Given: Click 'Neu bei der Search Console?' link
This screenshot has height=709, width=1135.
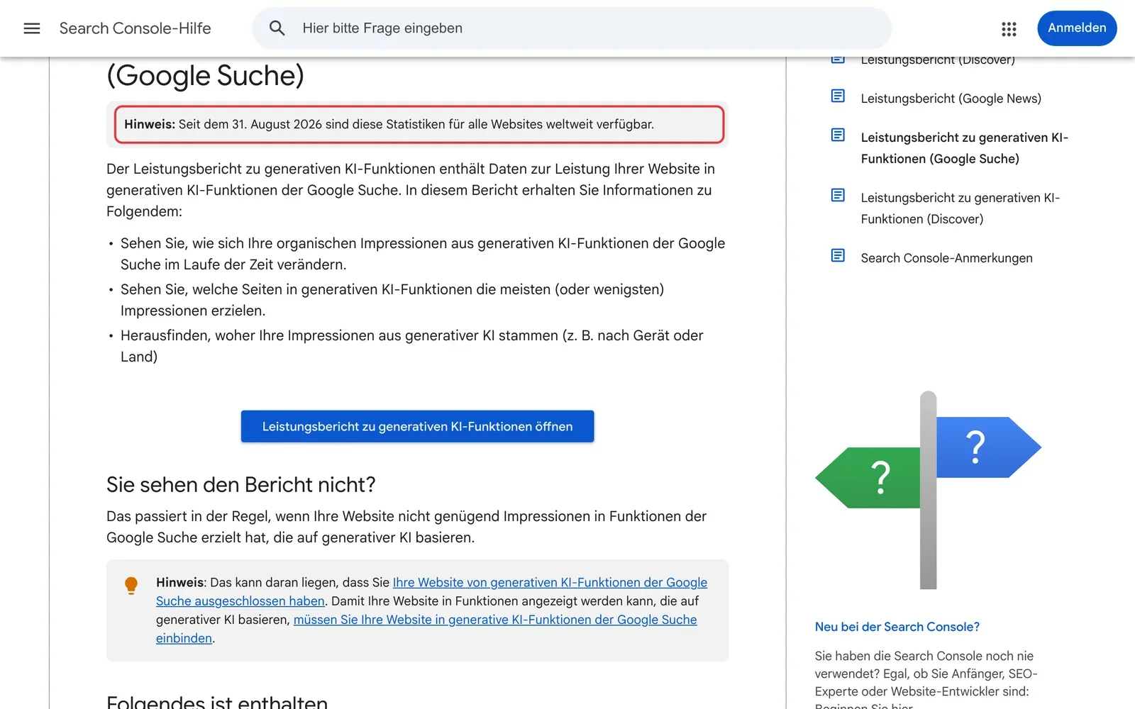Looking at the screenshot, I should 897,627.
